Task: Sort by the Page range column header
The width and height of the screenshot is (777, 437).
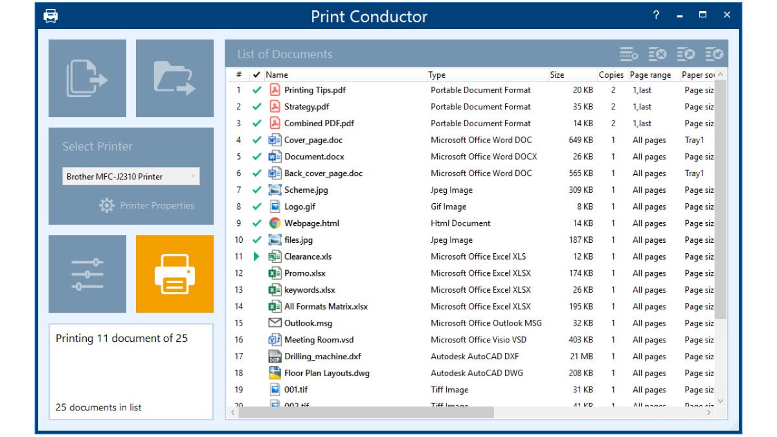Action: (654, 75)
